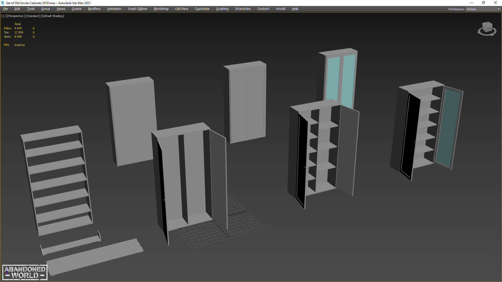This screenshot has height=282, width=502.
Task: Open the Animation menu
Action: point(114,9)
